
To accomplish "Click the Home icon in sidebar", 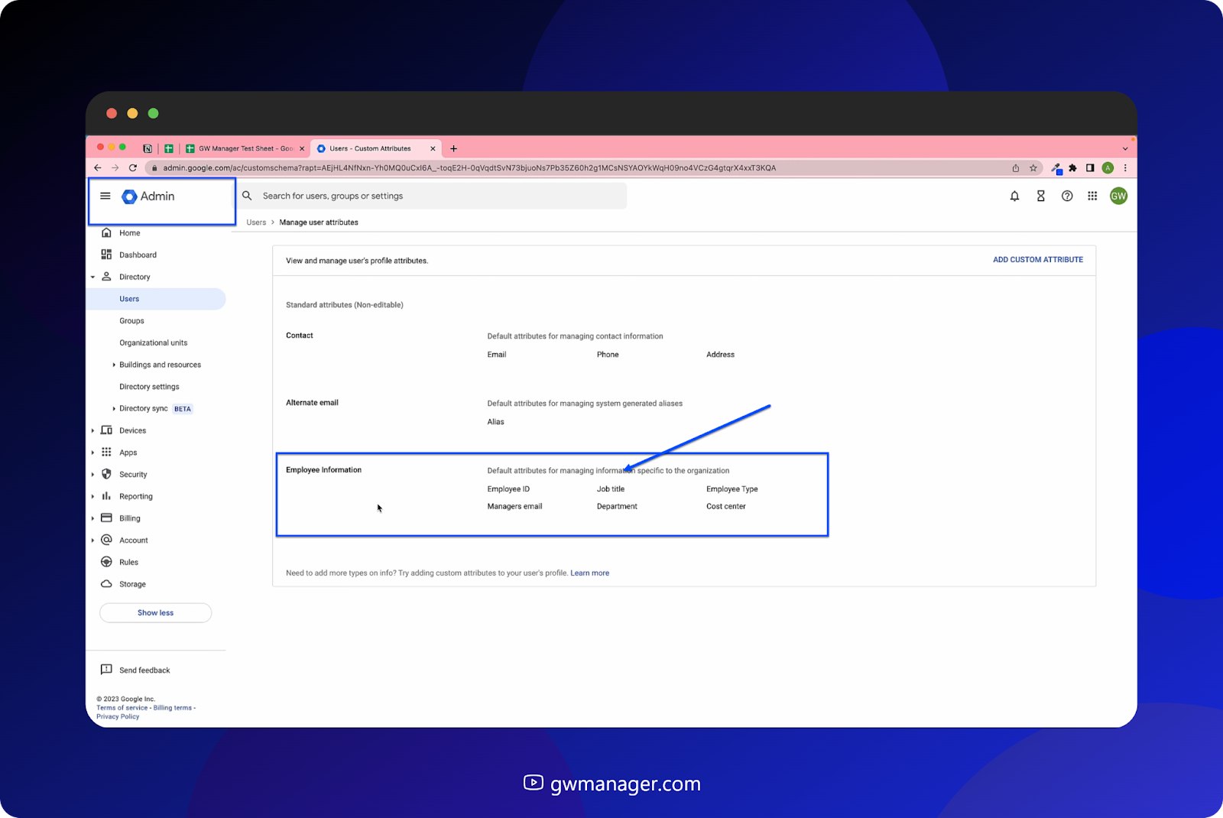I will point(106,233).
